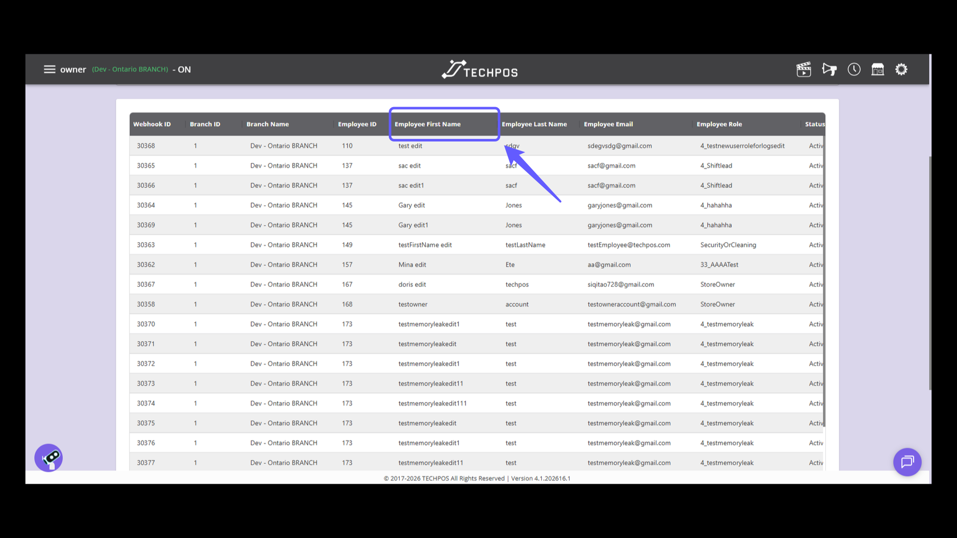This screenshot has height=538, width=957.
Task: Open the megaphone announcements icon
Action: tap(829, 69)
